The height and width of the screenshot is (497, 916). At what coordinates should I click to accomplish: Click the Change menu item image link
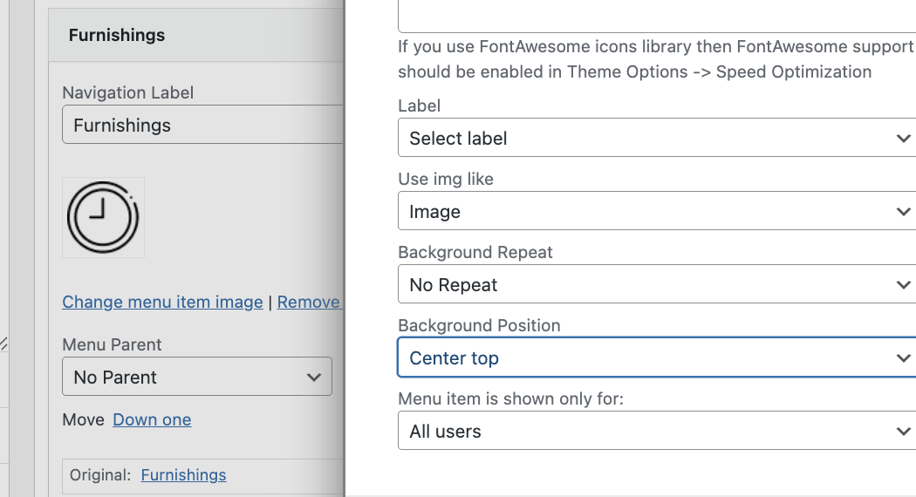click(x=162, y=302)
